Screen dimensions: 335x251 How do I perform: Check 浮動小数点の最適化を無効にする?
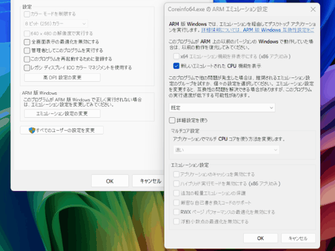tap(176, 221)
